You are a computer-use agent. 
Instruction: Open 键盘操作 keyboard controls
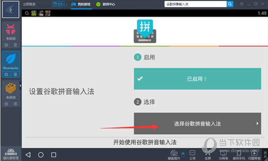174,155
